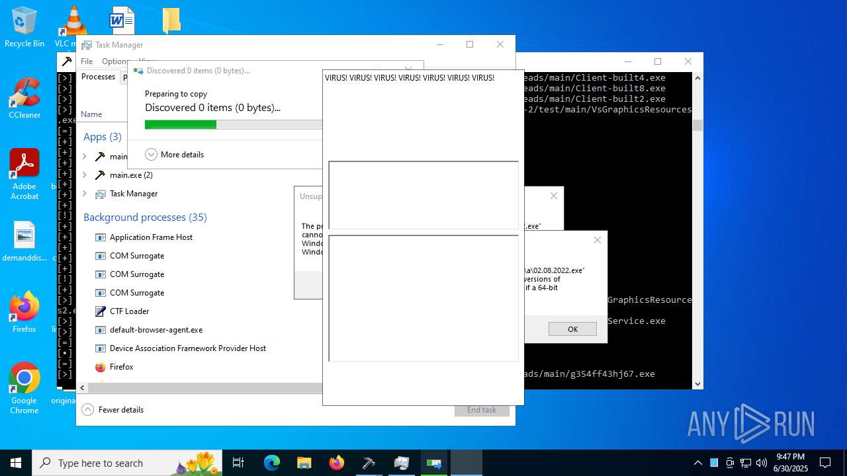
Task: Open CCleaner desktop shortcut
Action: point(24,99)
